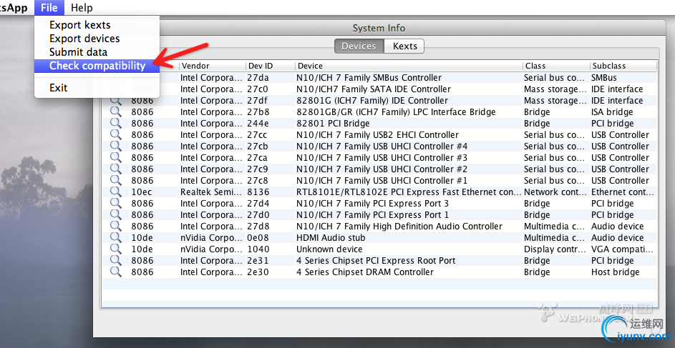Click the Dev ID cell 27d8
675x348 pixels.
point(258,226)
